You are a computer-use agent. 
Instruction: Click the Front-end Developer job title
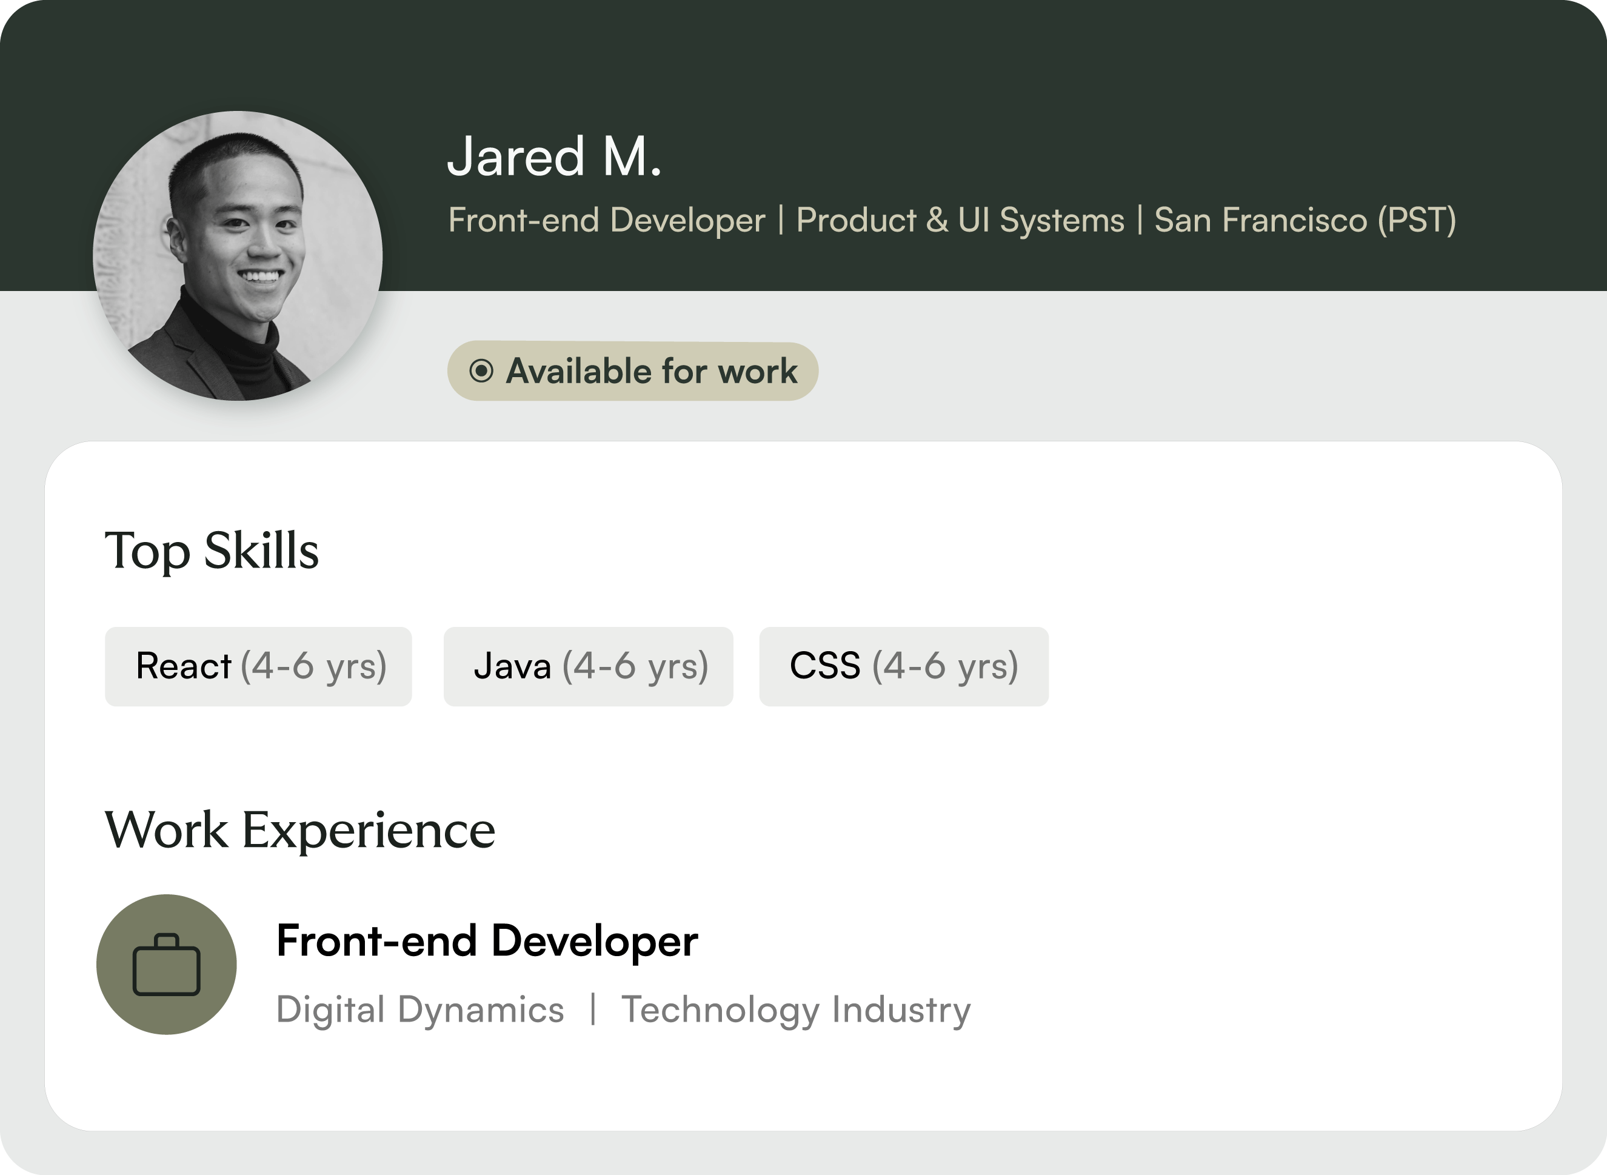coord(487,940)
